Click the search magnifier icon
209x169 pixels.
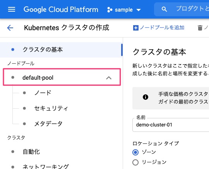pyautogui.click(x=164, y=9)
